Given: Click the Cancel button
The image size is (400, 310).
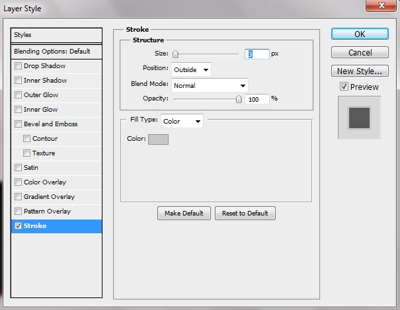Looking at the screenshot, I should pyautogui.click(x=360, y=52).
